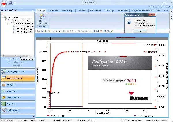Open the Test type ribbon tab
This screenshot has height=122, width=173.
coord(41,11)
